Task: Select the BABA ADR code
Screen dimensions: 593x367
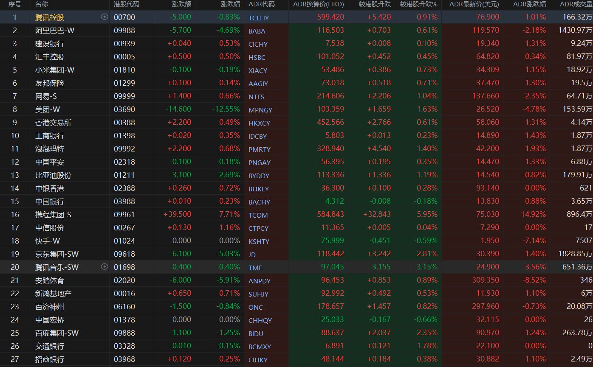Action: click(257, 31)
